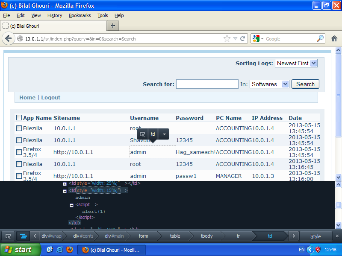Open the address bar history dropdown arrow
The width and height of the screenshot is (342, 256).
(235, 39)
